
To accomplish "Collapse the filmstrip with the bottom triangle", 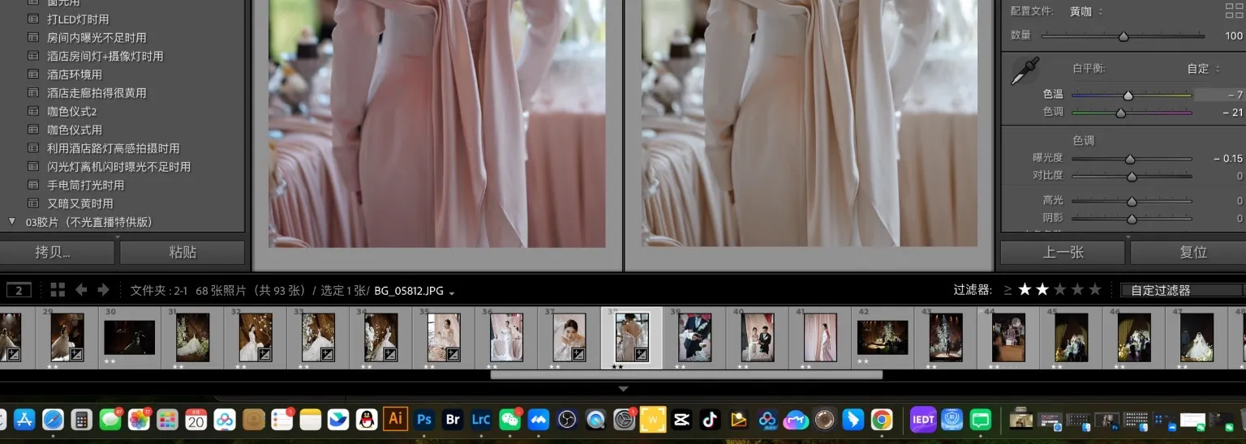I will point(623,390).
